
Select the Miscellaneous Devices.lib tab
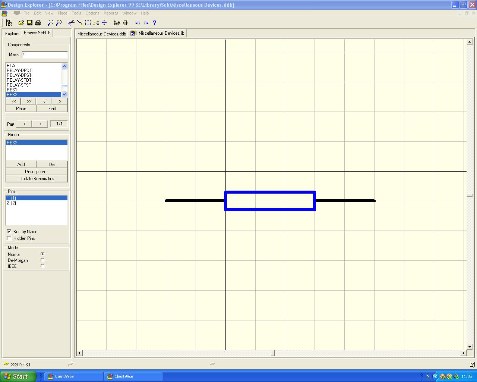click(x=158, y=33)
